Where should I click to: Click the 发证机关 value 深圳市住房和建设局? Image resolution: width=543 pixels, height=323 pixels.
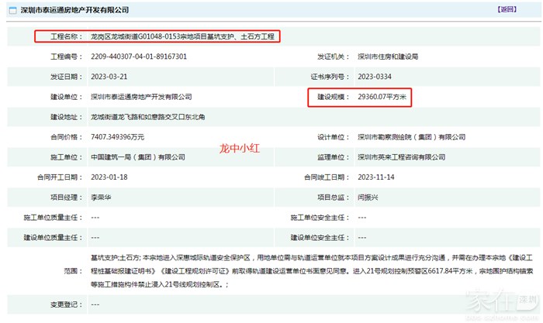click(x=387, y=57)
